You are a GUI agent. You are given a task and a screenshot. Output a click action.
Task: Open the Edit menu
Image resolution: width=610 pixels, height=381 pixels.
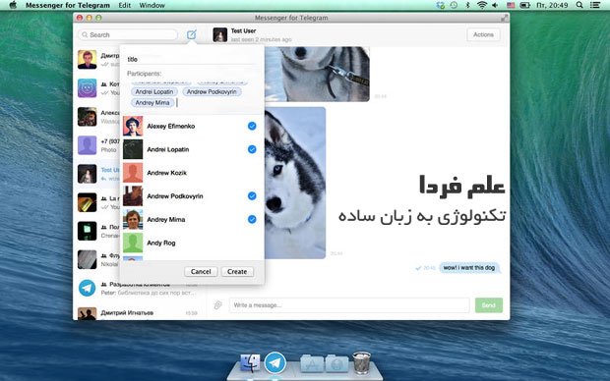tap(125, 5)
